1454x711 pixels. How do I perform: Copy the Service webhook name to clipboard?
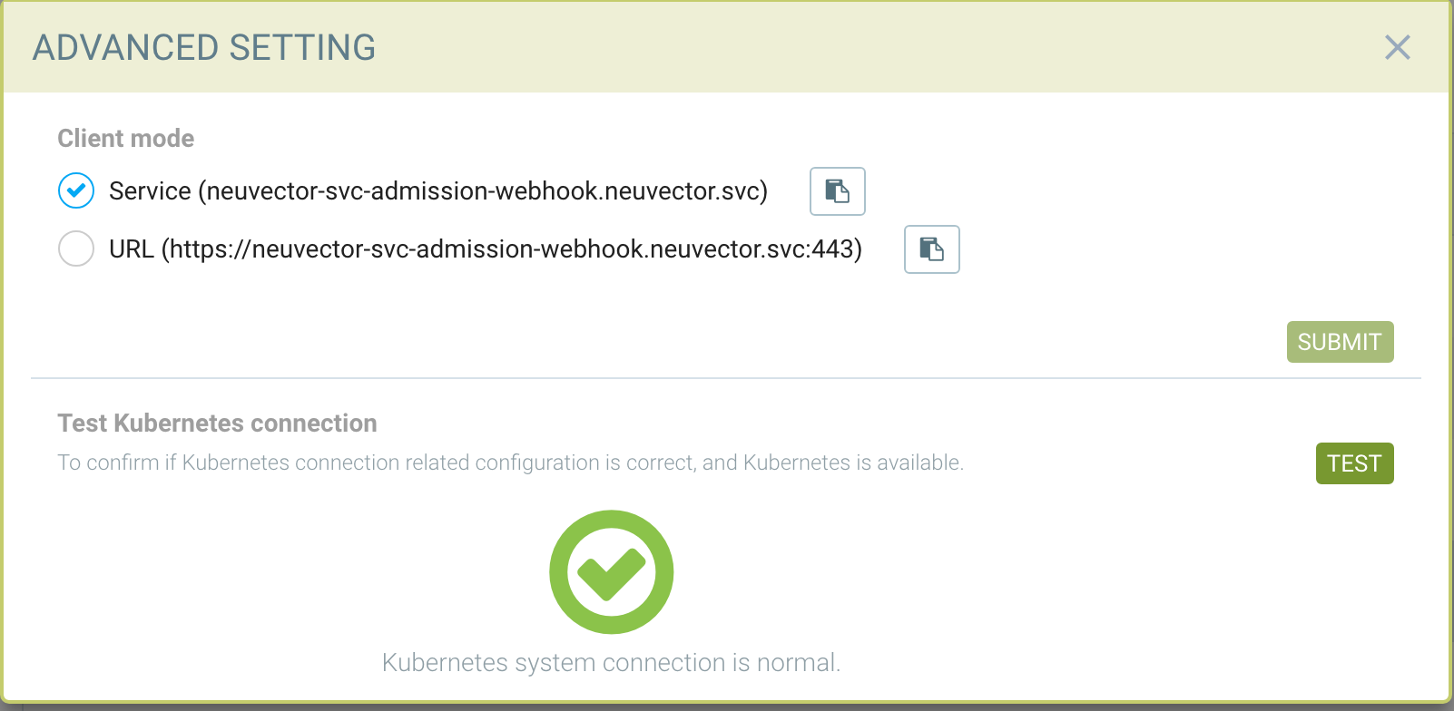coord(837,191)
